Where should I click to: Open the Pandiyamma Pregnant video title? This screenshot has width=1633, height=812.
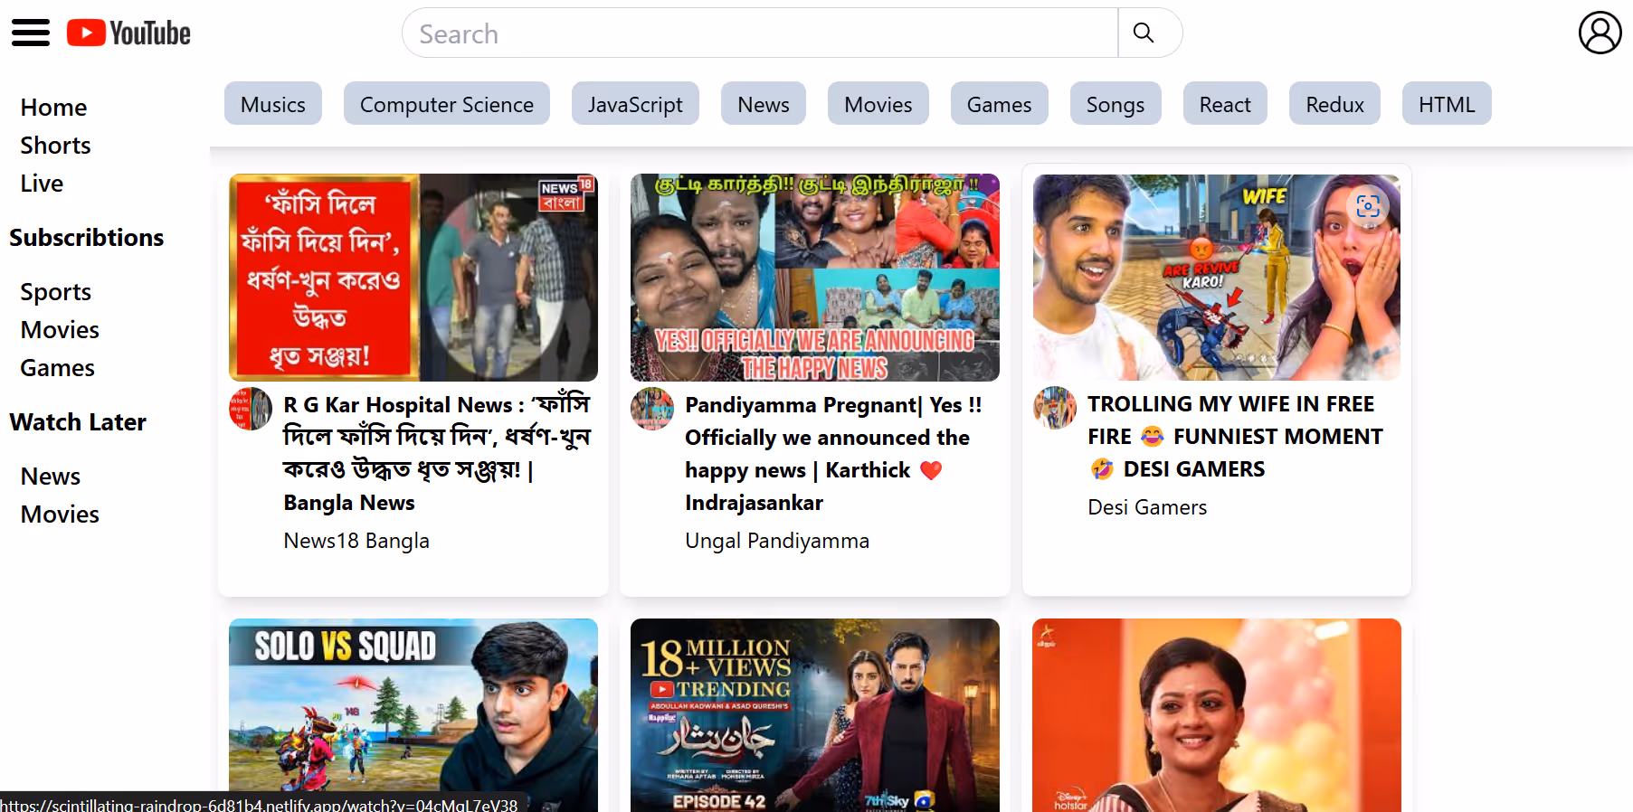pyautogui.click(x=832, y=453)
